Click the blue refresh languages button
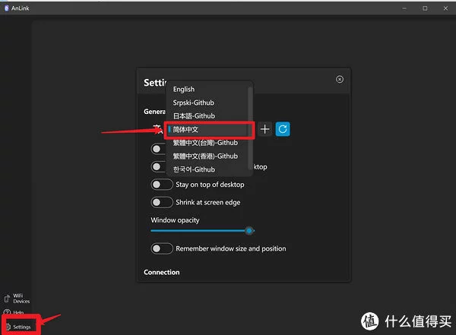The height and width of the screenshot is (335, 456). pos(283,129)
